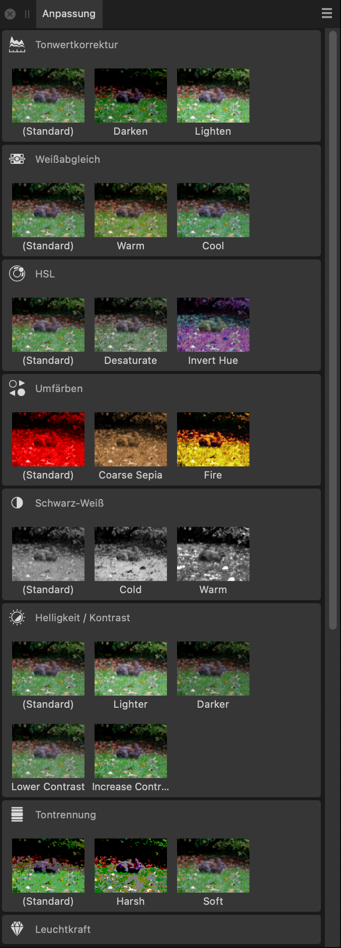Apply the Darken levels preset
341x948 pixels.
click(x=131, y=96)
